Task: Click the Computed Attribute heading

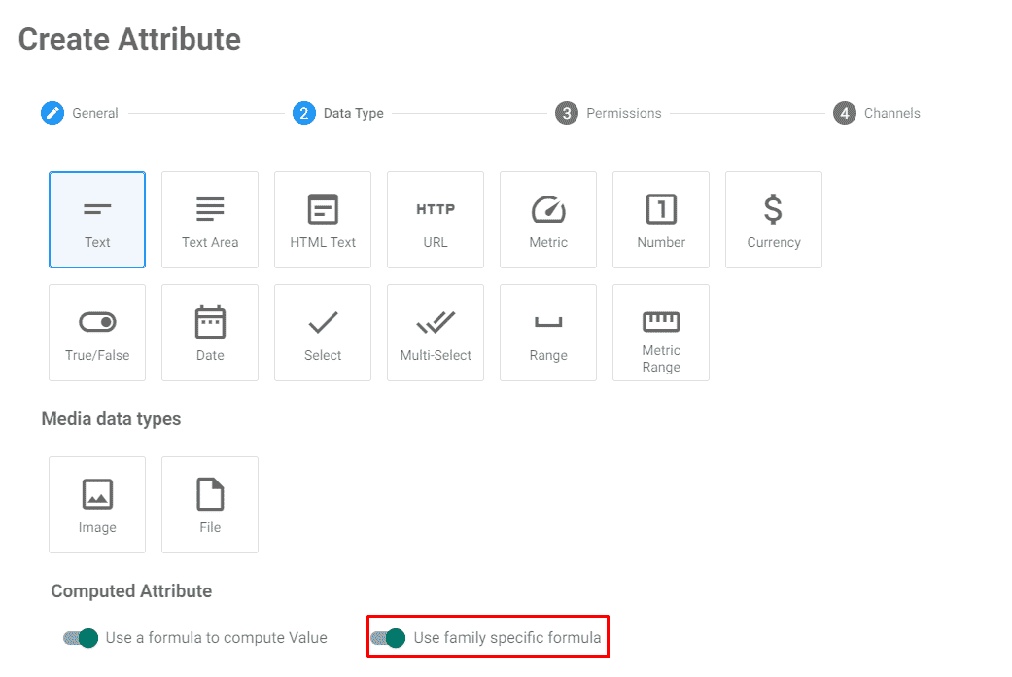Action: pos(131,591)
